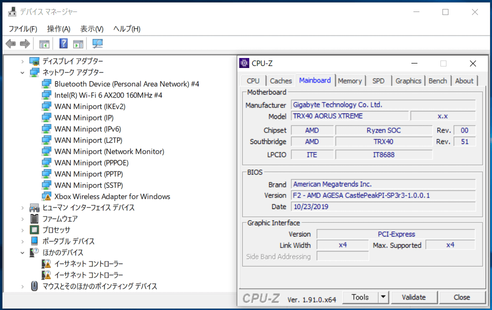This screenshot has height=310, width=492.
Task: Open the 操作(A) menu
Action: coord(59,29)
